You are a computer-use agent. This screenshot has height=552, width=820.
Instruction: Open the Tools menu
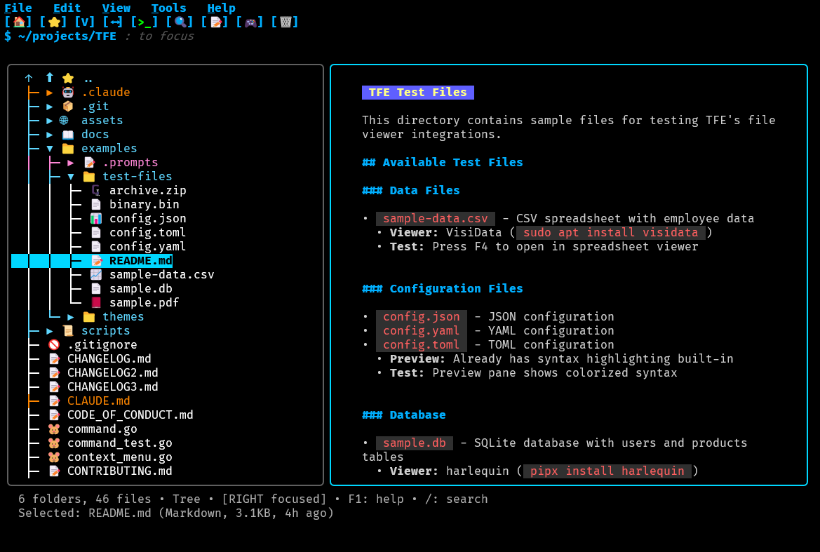coord(168,8)
